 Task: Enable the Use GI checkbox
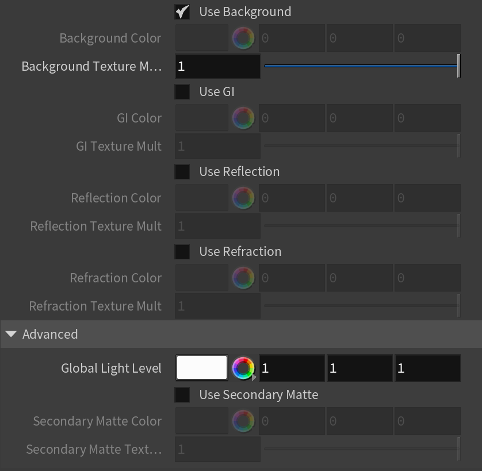182,92
